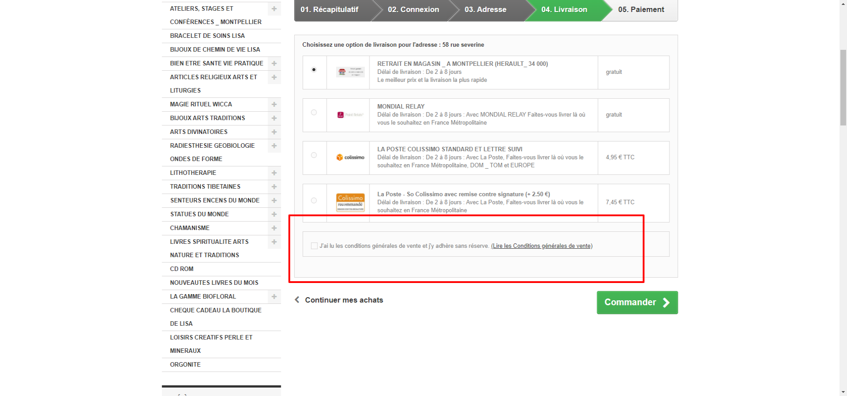The width and height of the screenshot is (847, 396).
Task: Expand the Statues du Monde category
Action: tap(274, 214)
